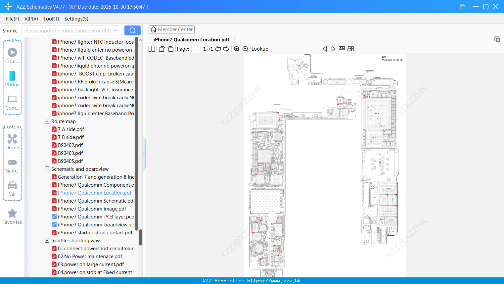Select the Phone category icon

(12, 79)
